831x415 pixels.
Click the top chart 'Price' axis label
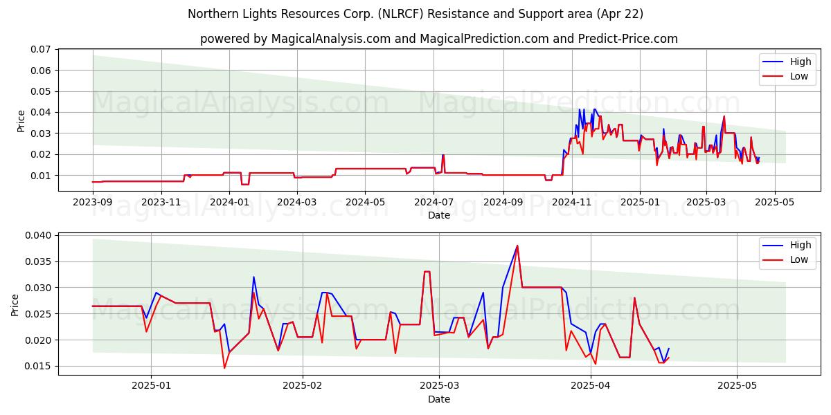21,121
